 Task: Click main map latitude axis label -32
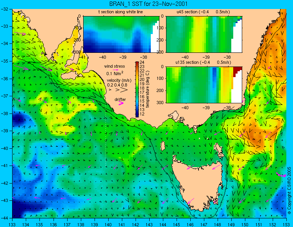(5, 9)
